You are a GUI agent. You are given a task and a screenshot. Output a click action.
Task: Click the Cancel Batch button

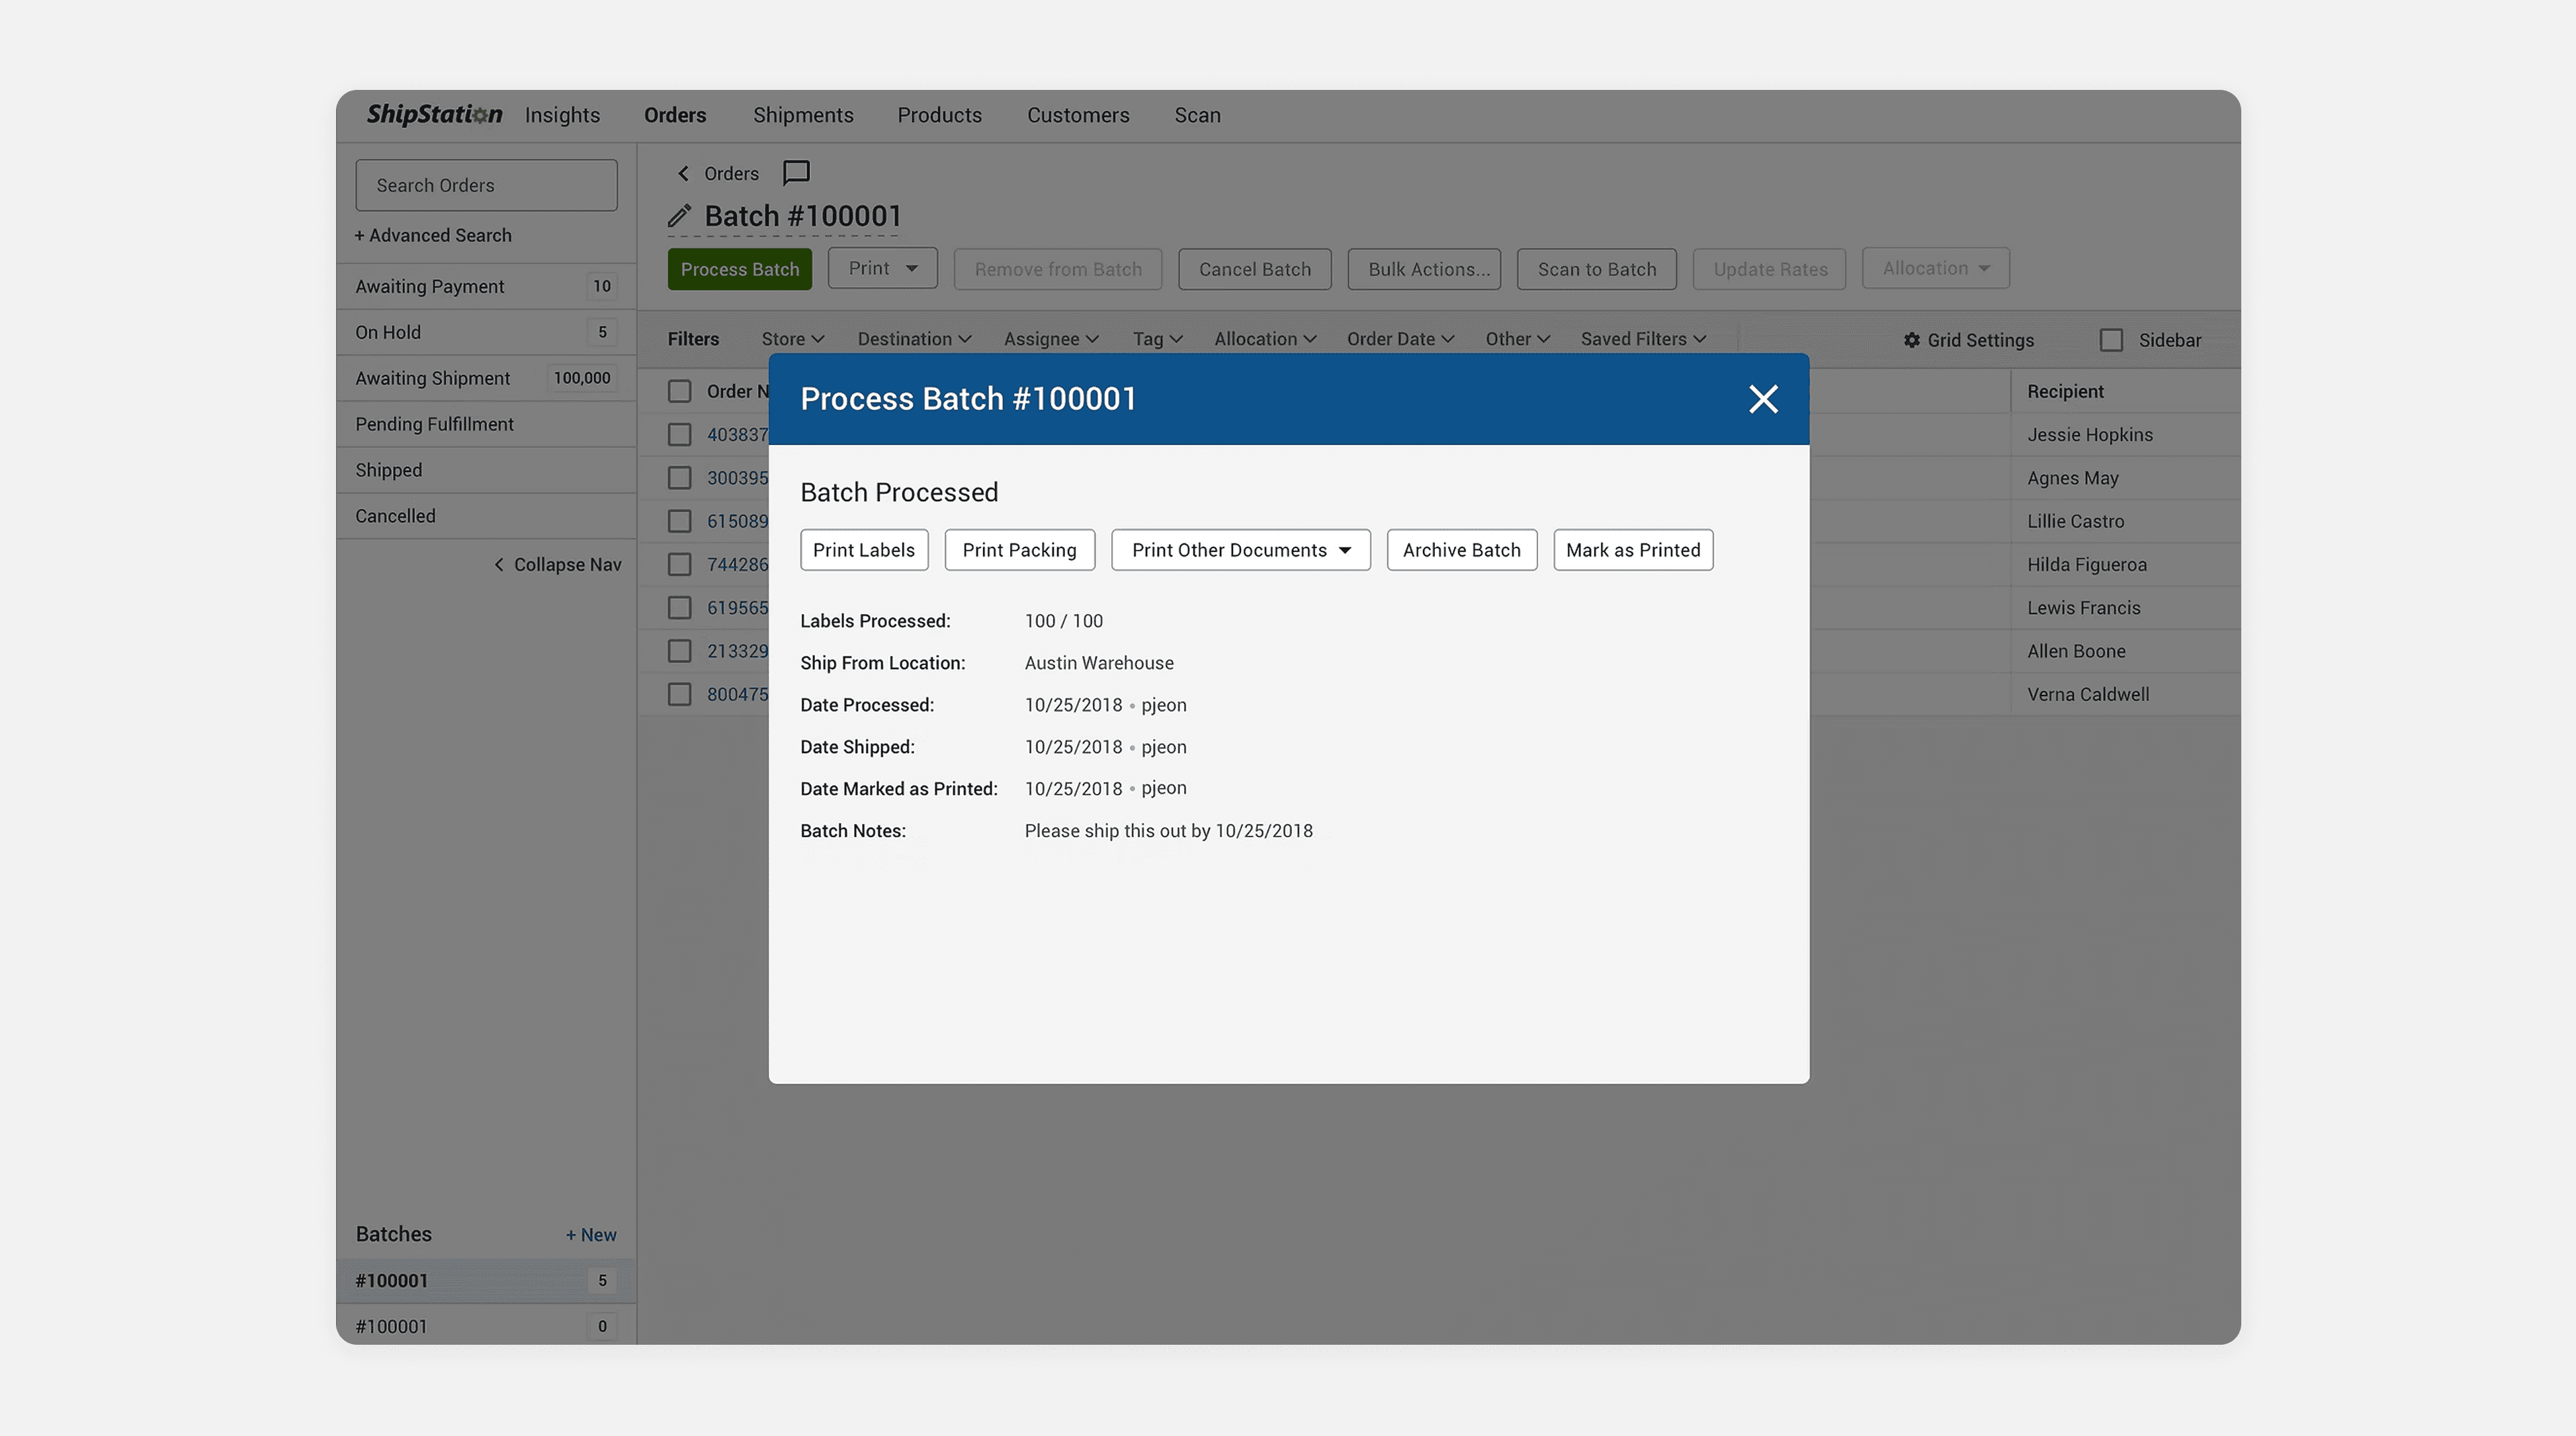[x=1254, y=270]
